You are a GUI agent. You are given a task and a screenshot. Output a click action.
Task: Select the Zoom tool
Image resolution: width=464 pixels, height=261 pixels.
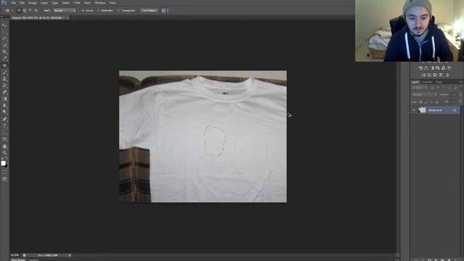pyautogui.click(x=4, y=153)
